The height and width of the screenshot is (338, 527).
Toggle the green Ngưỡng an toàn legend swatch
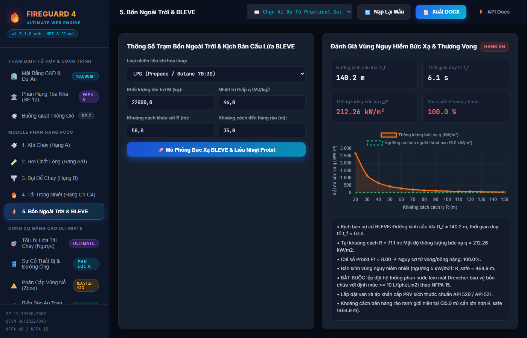point(375,143)
